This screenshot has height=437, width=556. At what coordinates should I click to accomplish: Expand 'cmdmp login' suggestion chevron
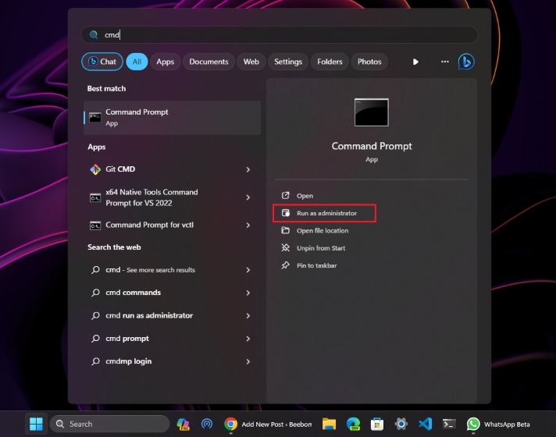point(248,362)
